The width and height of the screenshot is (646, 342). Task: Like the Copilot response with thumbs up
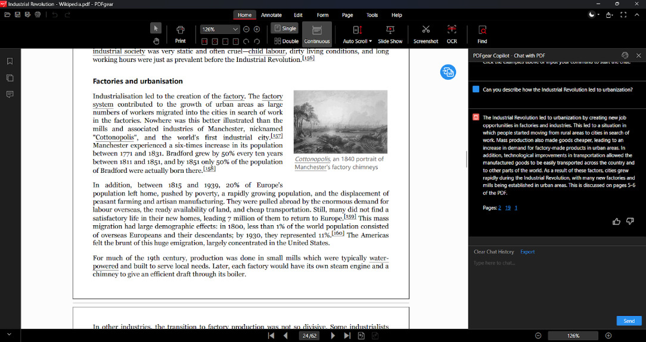tap(616, 221)
